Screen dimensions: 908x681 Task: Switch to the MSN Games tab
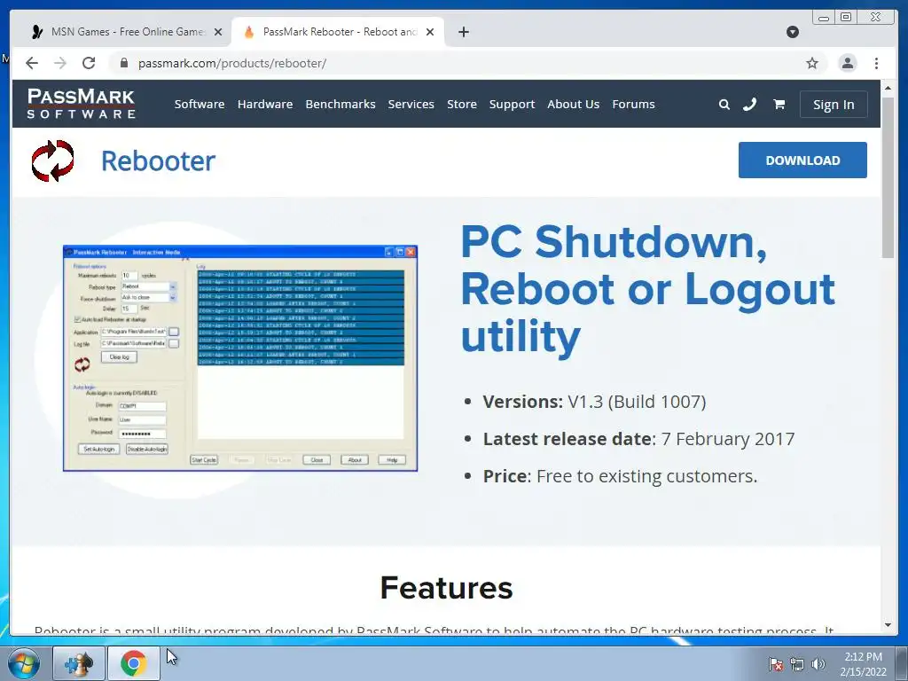pyautogui.click(x=125, y=32)
